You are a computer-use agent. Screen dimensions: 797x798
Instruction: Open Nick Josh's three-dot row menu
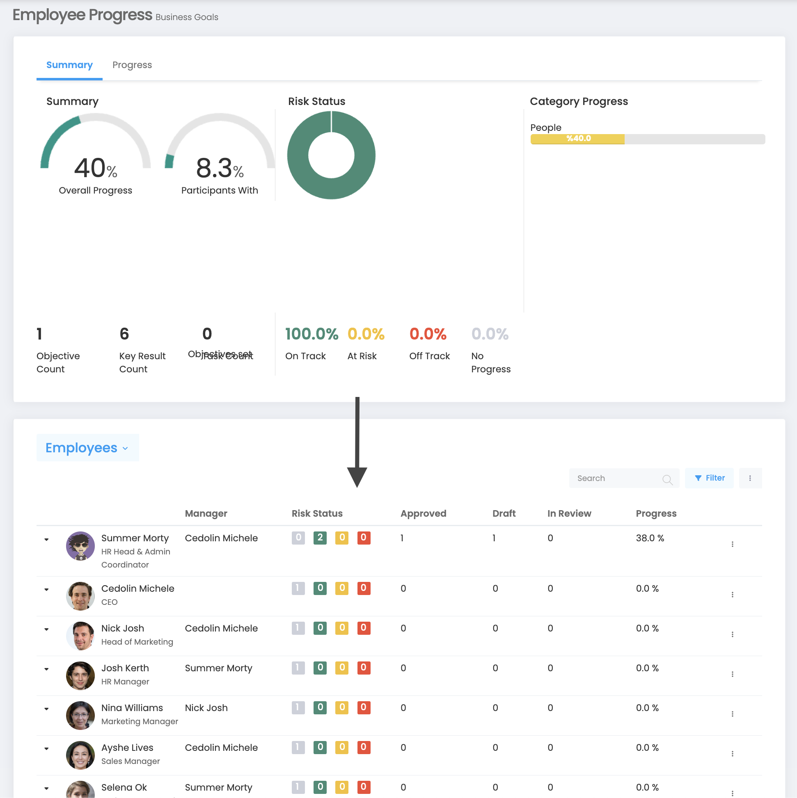[732, 634]
